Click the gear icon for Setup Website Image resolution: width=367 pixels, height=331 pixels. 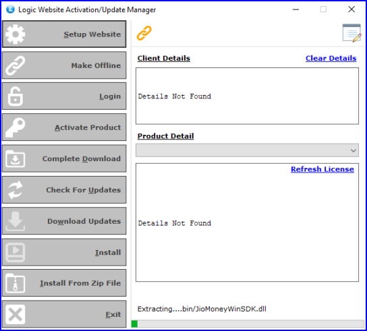pyautogui.click(x=16, y=34)
